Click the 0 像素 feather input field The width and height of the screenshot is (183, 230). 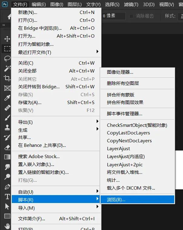[x=114, y=16]
